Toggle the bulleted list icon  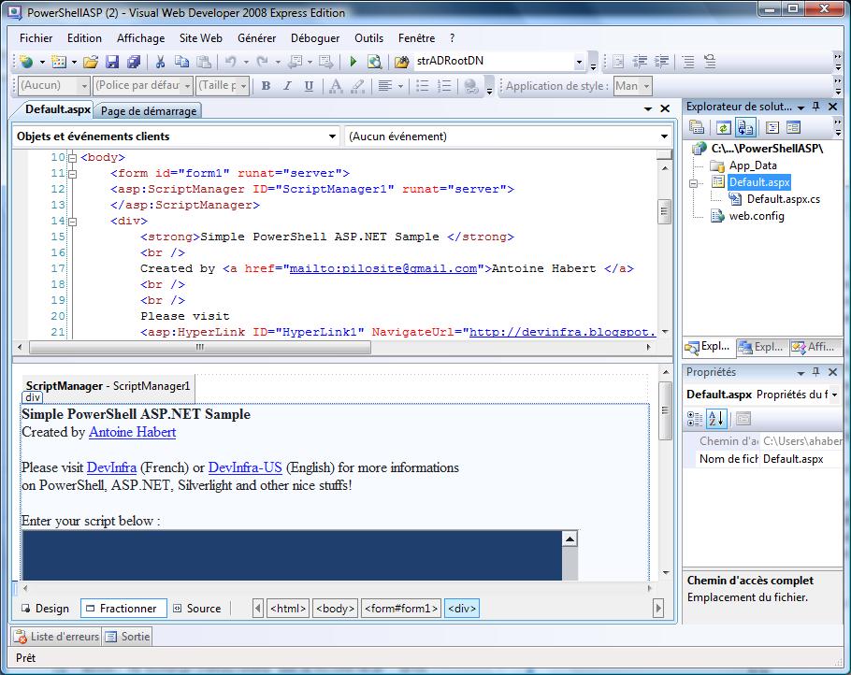[423, 86]
